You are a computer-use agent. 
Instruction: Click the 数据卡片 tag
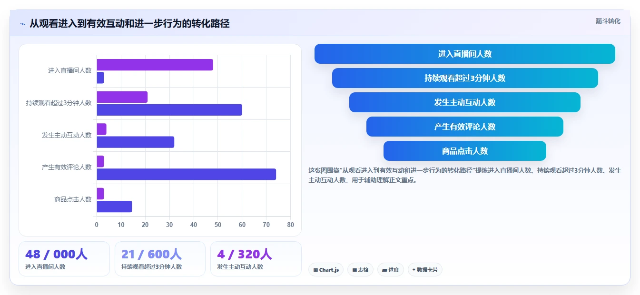click(425, 270)
